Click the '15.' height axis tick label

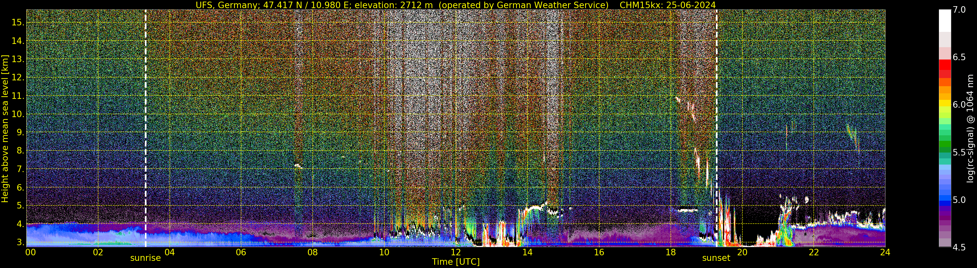coord(18,22)
